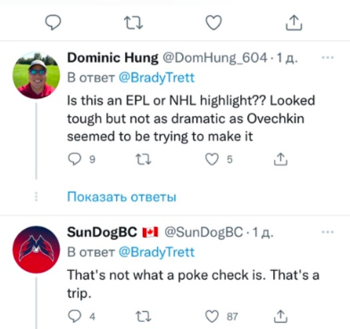
Task: Retweet SunDogBC's poke check tweet
Action: pos(144,316)
